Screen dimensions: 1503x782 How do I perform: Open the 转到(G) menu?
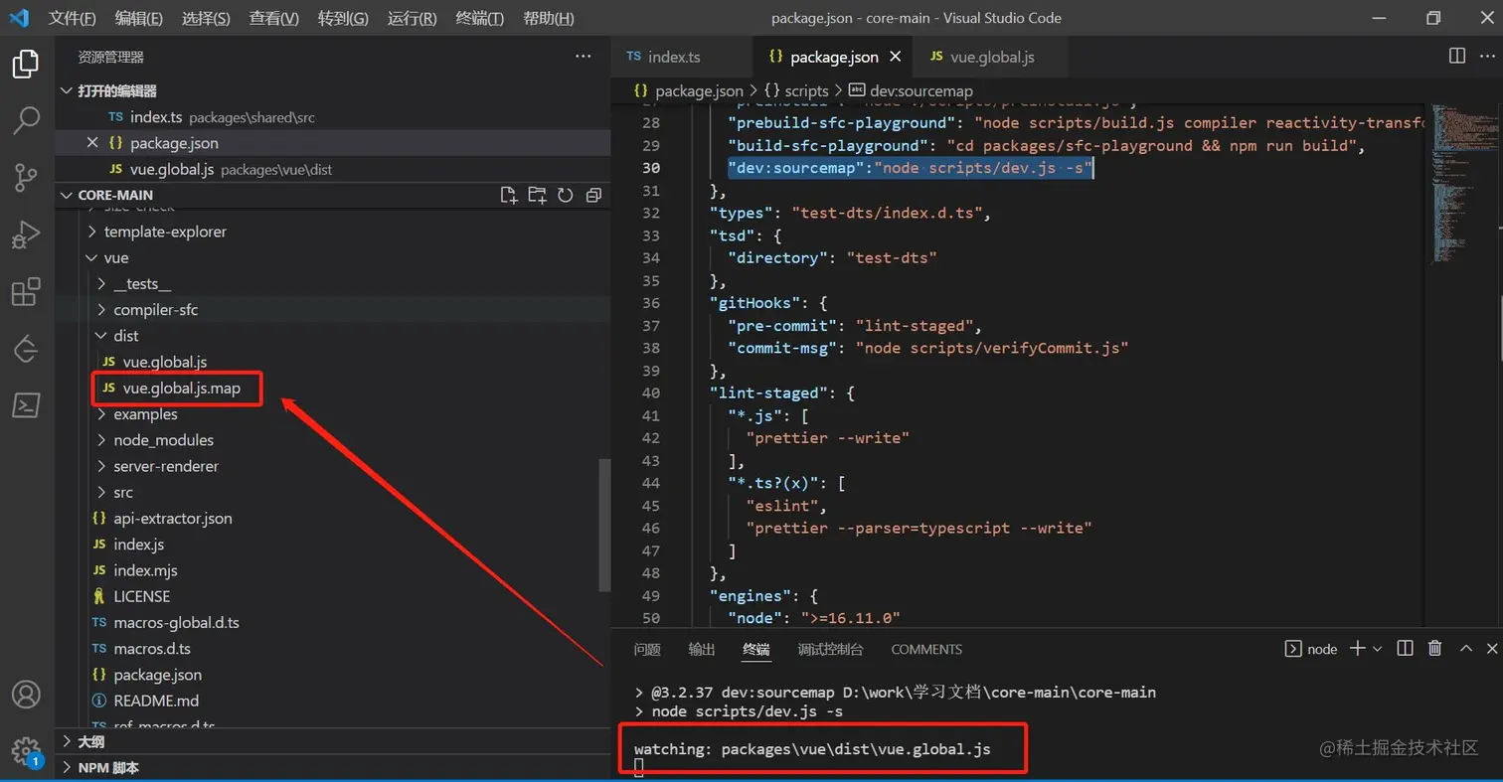[343, 18]
